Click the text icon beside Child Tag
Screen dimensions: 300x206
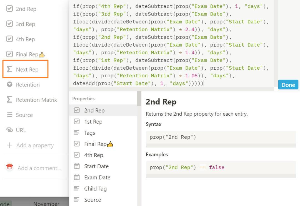point(77,189)
